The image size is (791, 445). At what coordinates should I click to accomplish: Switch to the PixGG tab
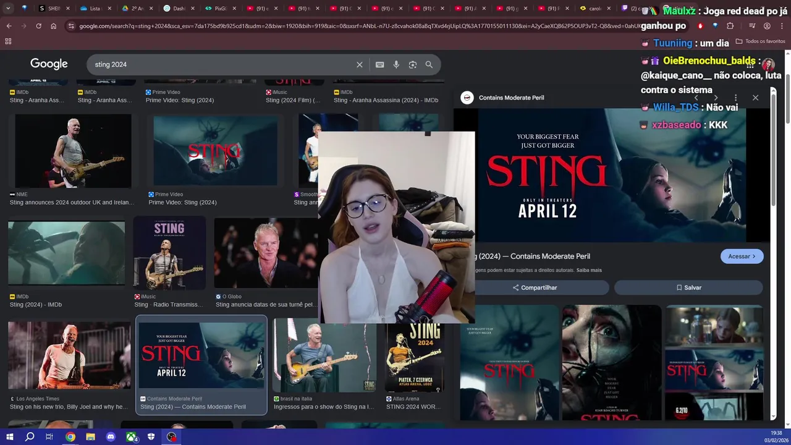(221, 9)
